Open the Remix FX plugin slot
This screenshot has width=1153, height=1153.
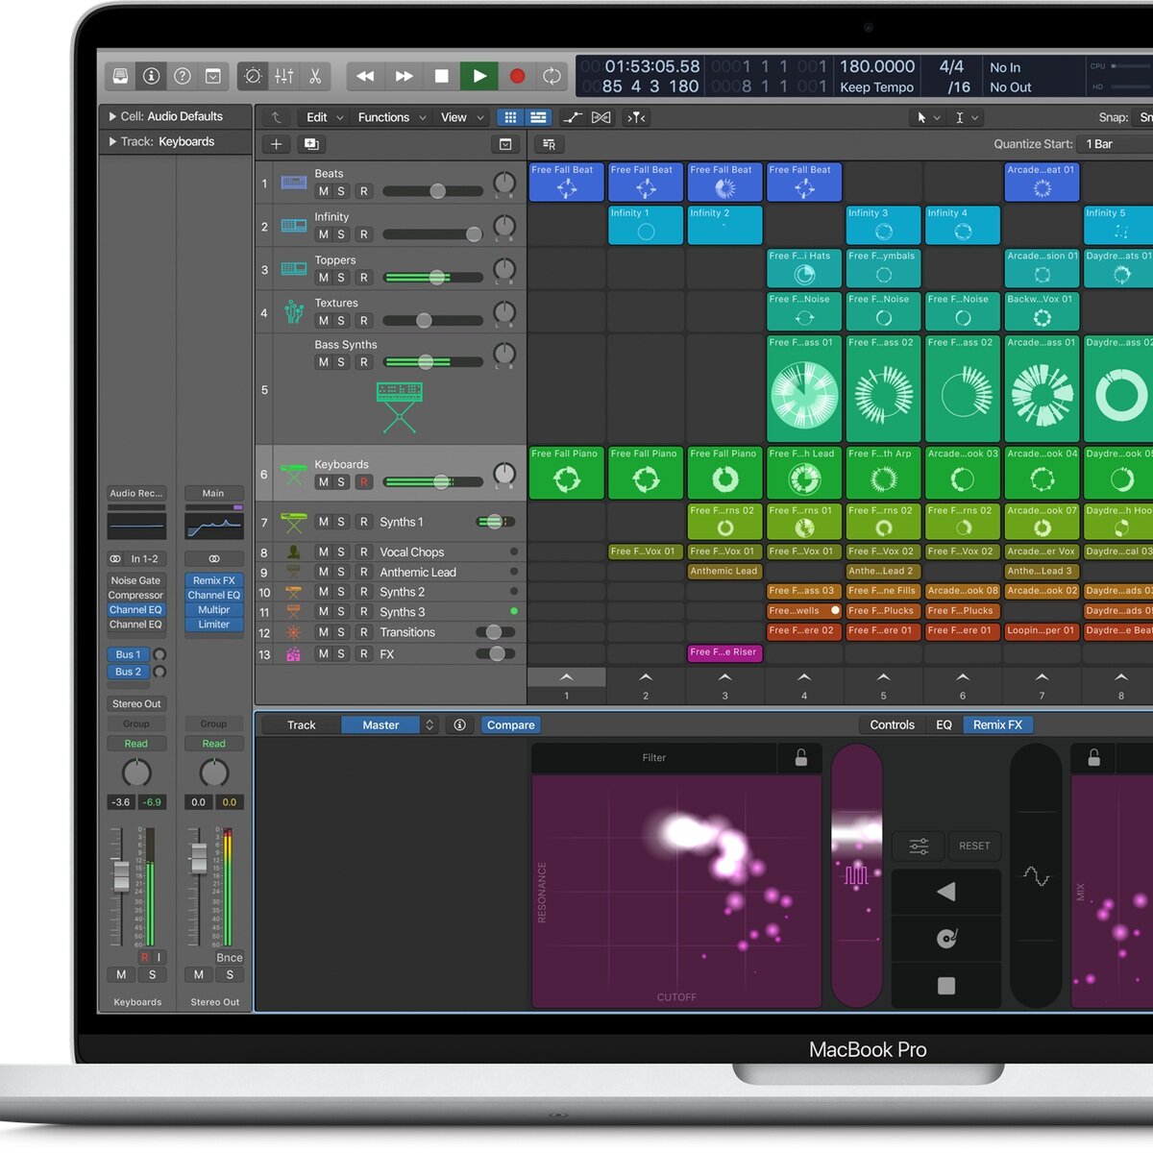point(213,580)
